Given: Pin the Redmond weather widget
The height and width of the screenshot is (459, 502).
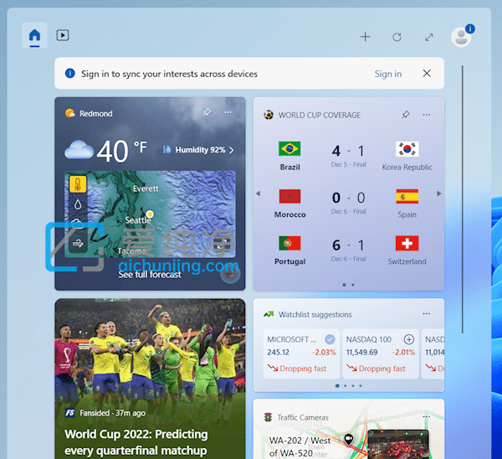Looking at the screenshot, I should tap(207, 113).
